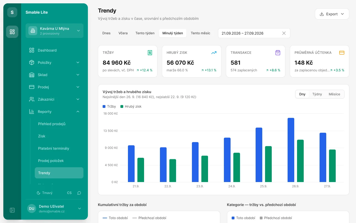This screenshot has height=223, width=356.
Task: Clear the date range with X icon
Action: (284, 33)
